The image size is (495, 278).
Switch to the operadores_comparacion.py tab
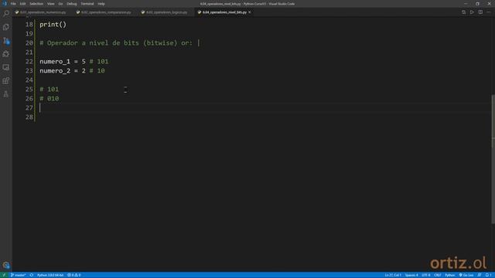click(105, 12)
